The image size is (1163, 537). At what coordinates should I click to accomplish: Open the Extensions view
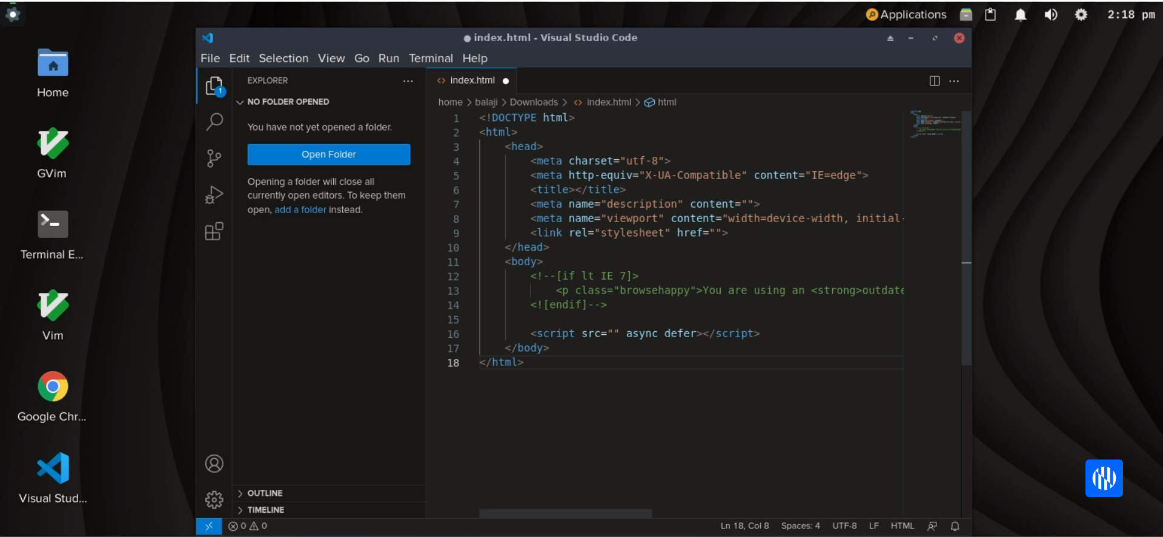[x=214, y=231]
